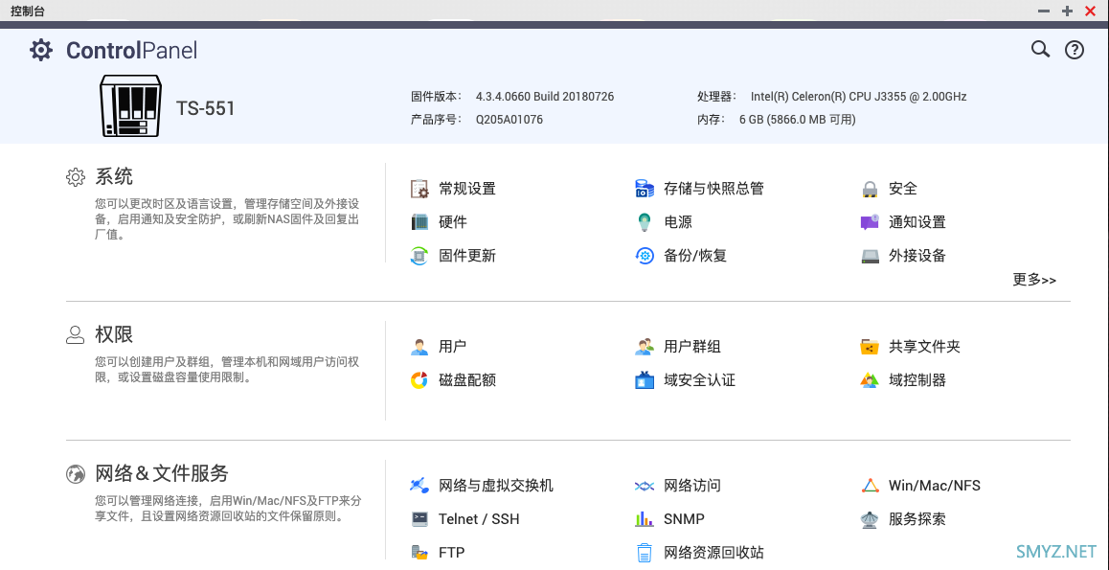Open the 网络与虚拟交换机 icon
This screenshot has width=1109, height=570.
tap(419, 486)
